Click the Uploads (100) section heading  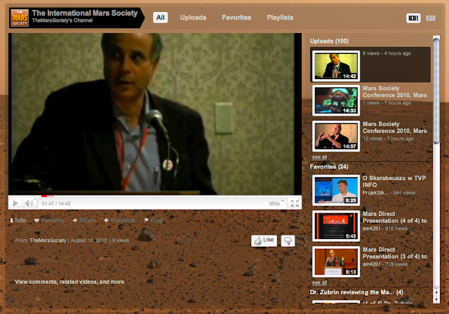click(329, 41)
